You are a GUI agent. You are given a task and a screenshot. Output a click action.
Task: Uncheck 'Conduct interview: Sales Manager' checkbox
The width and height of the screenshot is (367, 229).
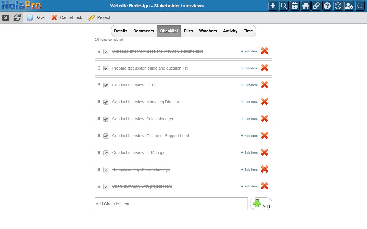106,119
